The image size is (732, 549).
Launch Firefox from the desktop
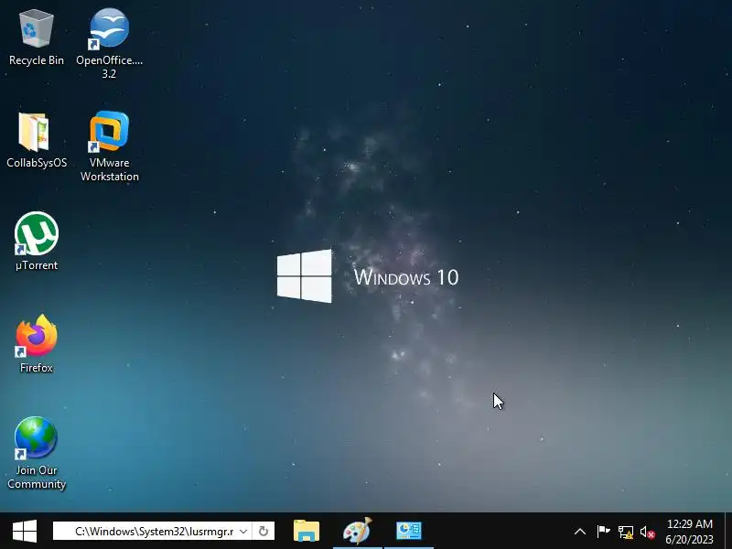tap(37, 344)
